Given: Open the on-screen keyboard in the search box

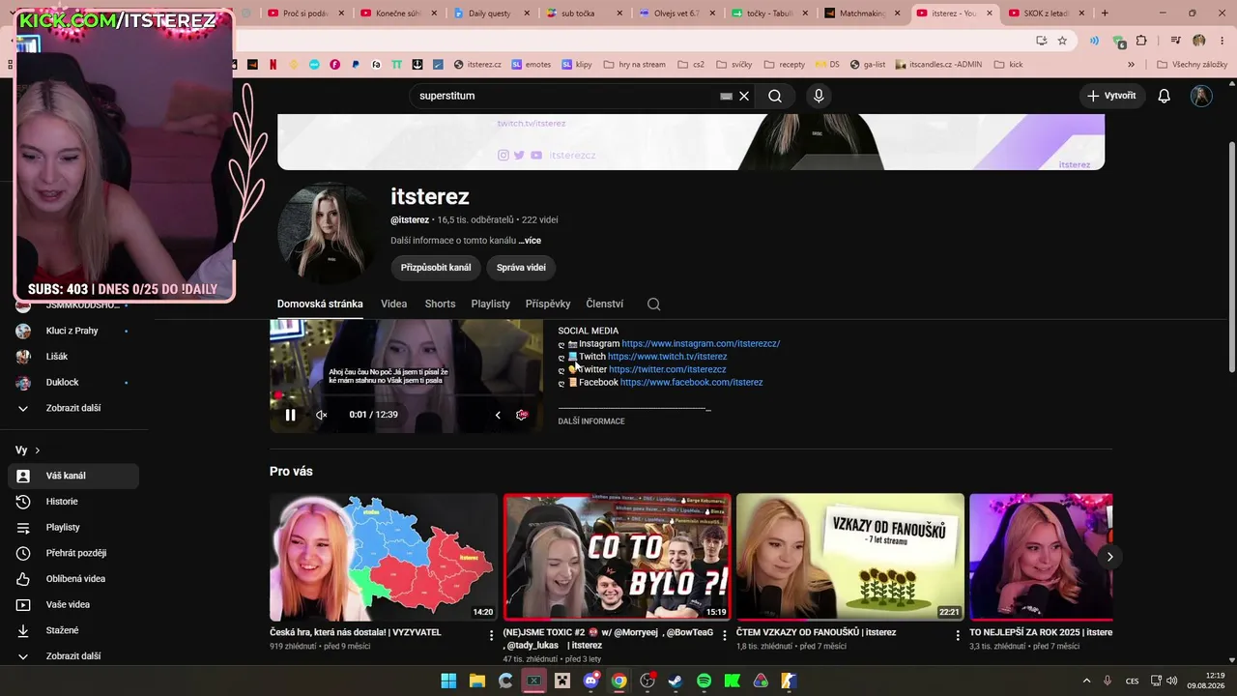Looking at the screenshot, I should [726, 96].
